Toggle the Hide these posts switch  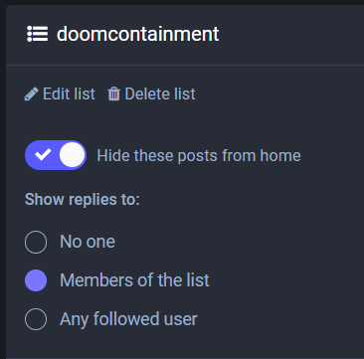[56, 155]
